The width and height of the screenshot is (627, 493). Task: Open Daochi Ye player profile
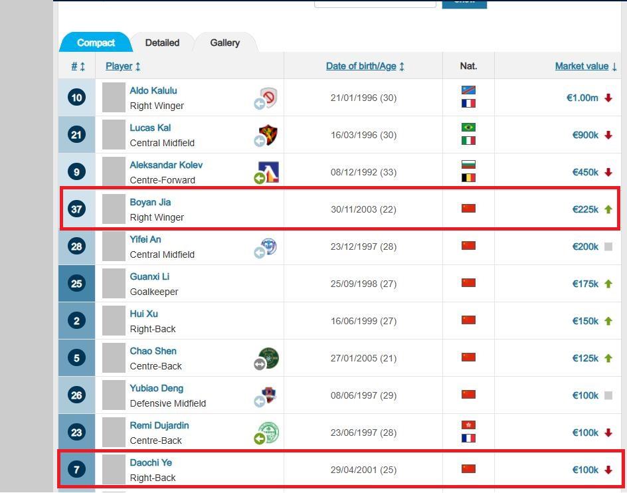click(x=151, y=462)
